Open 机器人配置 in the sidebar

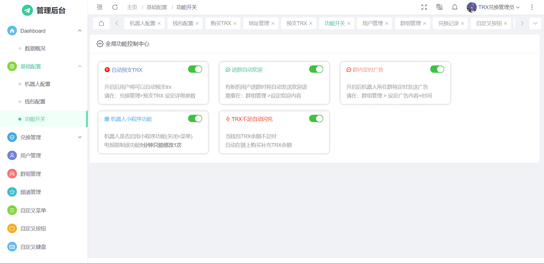pyautogui.click(x=38, y=84)
